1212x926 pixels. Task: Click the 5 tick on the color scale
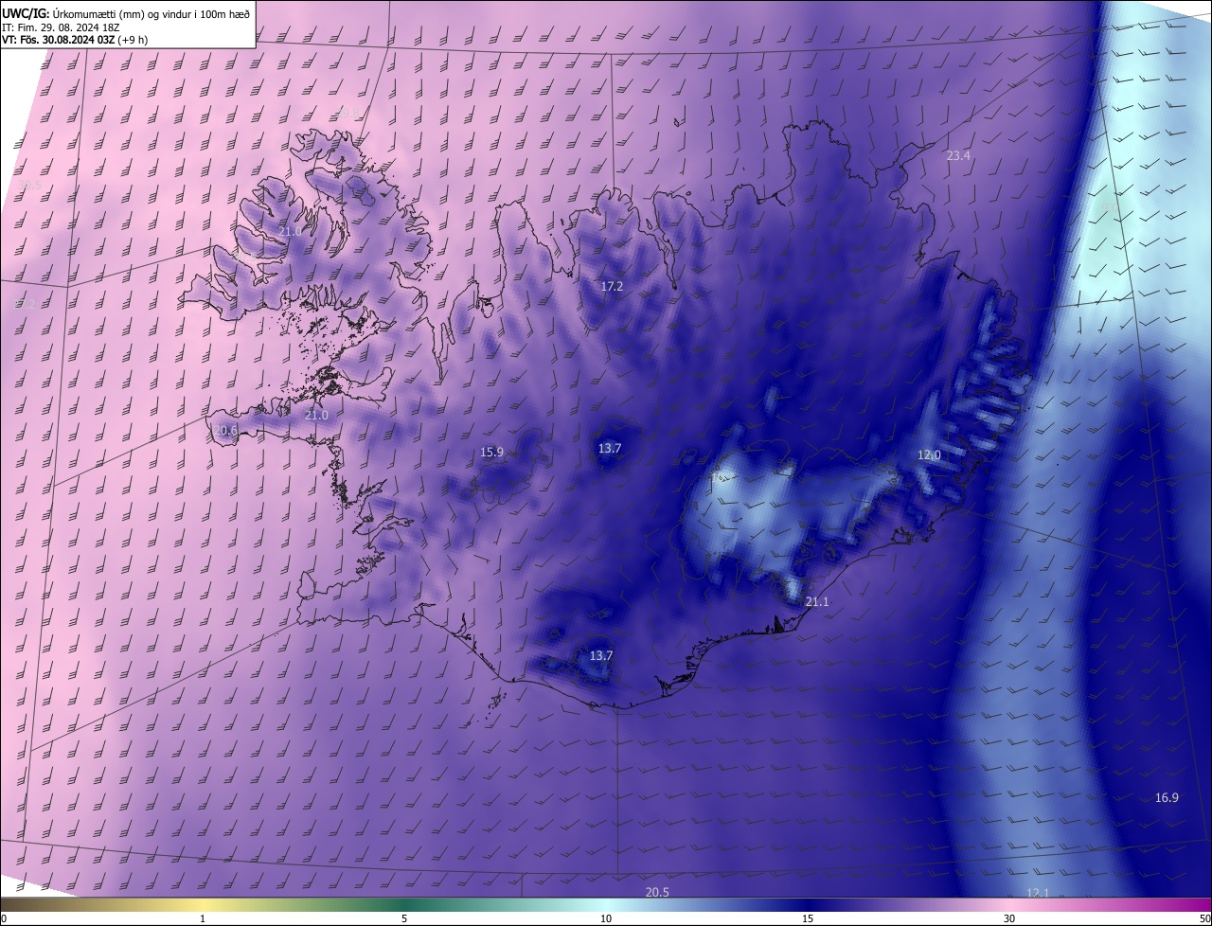click(404, 918)
